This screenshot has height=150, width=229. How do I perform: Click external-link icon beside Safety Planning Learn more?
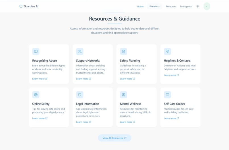[134, 79]
